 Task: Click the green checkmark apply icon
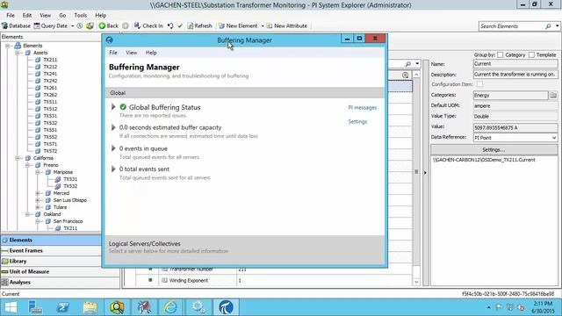180,25
